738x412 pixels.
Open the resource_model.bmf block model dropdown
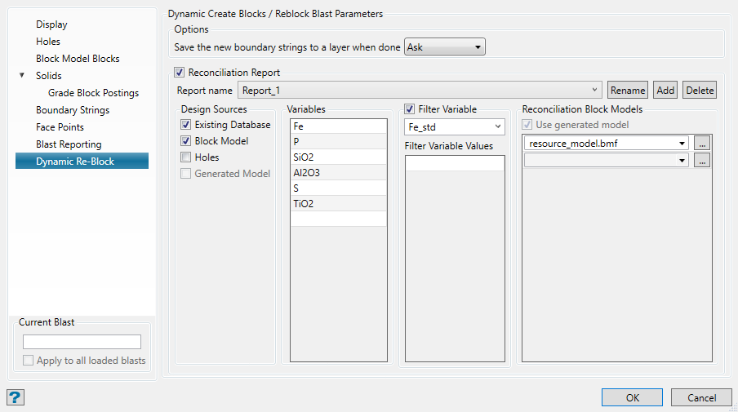(681, 143)
